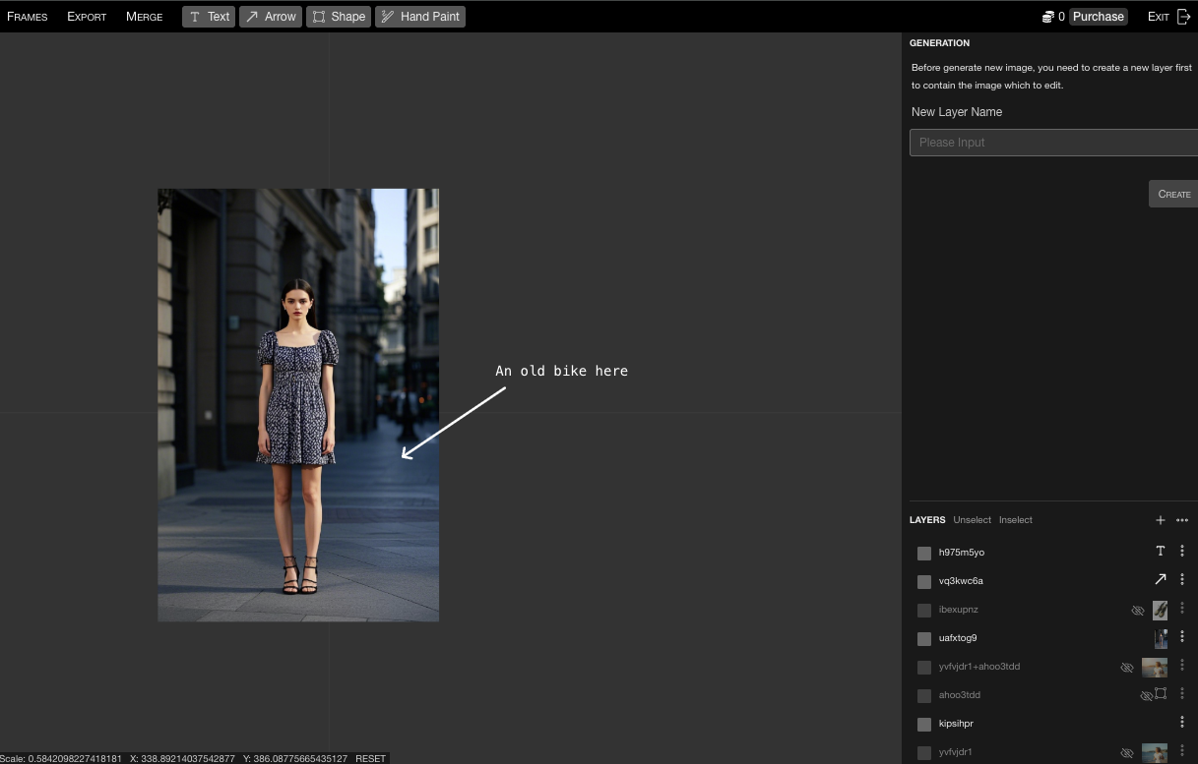Open the Export menu
Viewport: 1198px width, 764px height.
click(x=87, y=17)
